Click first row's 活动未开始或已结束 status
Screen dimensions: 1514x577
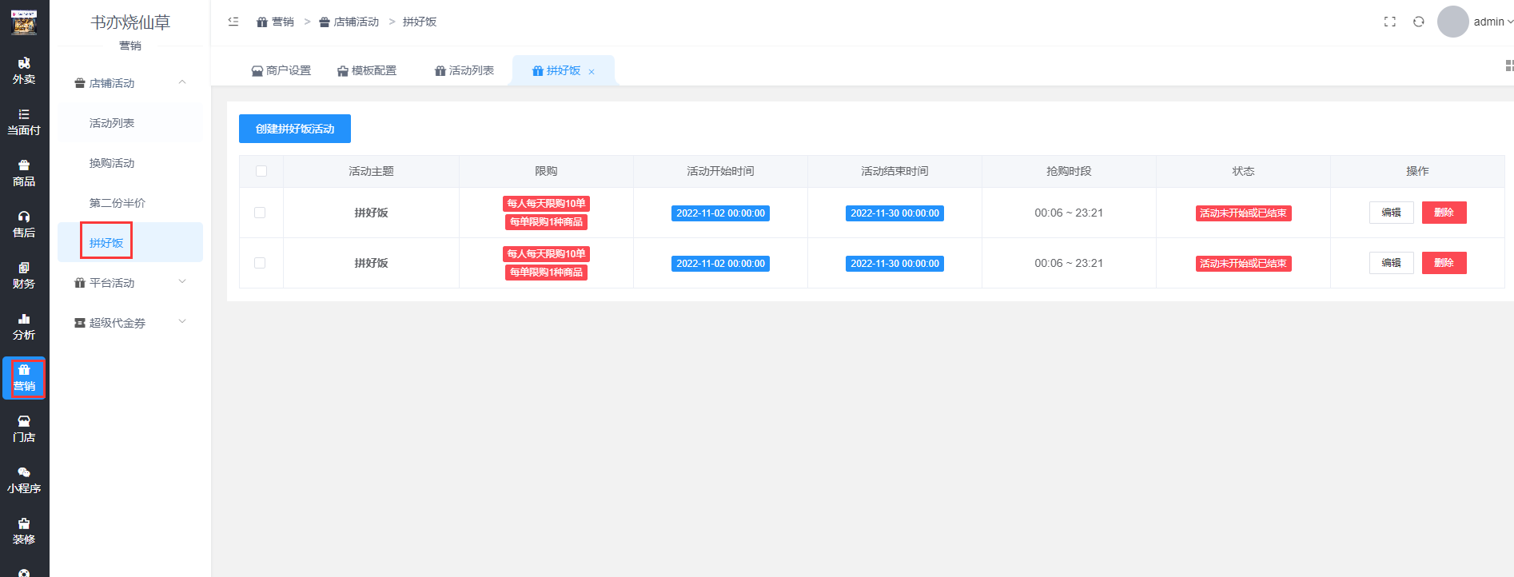(x=1243, y=213)
